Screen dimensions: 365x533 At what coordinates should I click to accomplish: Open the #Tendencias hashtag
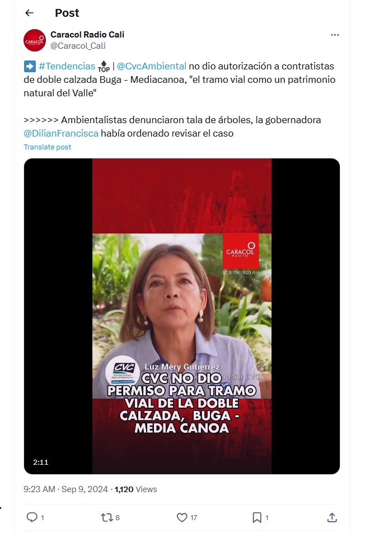click(67, 66)
